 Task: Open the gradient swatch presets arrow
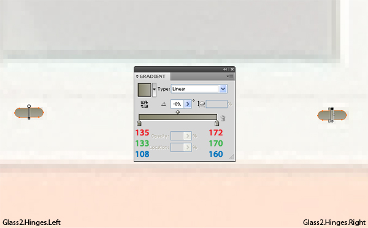[154, 89]
